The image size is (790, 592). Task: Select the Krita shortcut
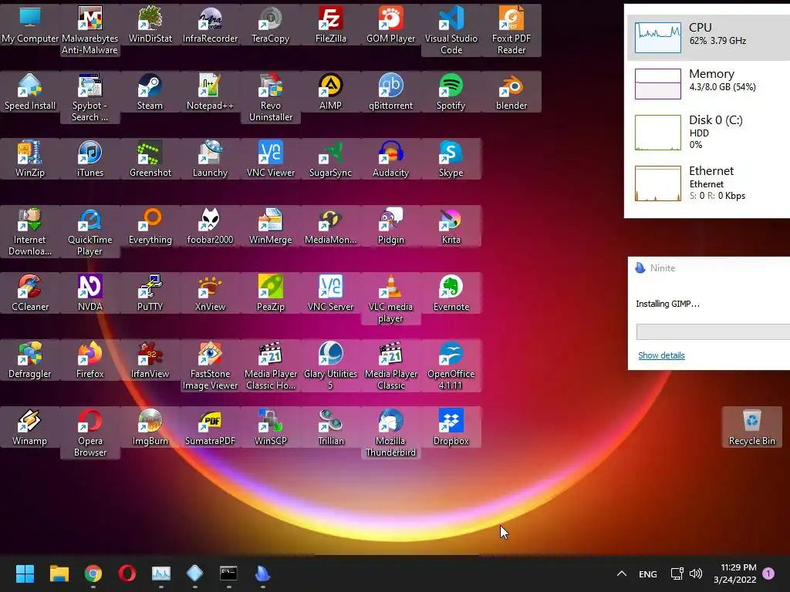tap(451, 226)
